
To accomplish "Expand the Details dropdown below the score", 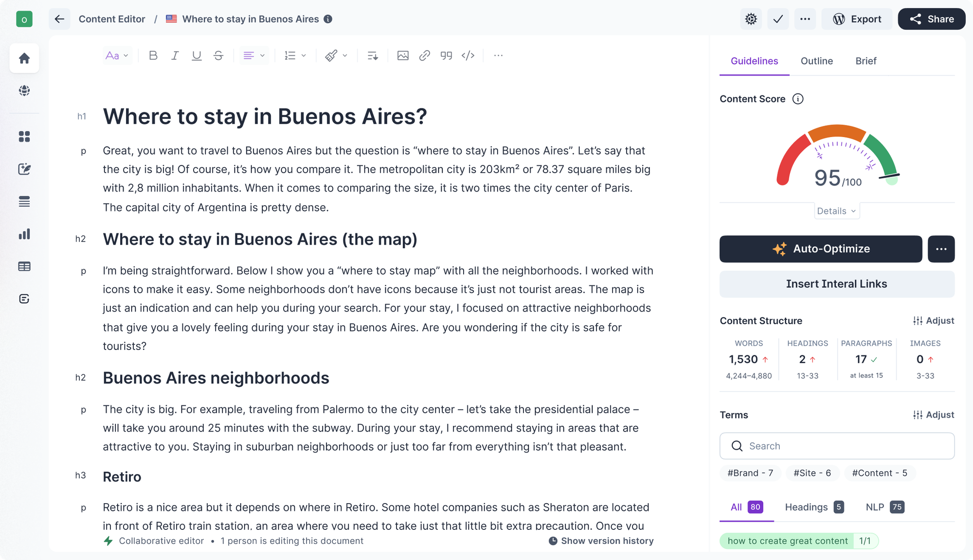I will point(836,211).
